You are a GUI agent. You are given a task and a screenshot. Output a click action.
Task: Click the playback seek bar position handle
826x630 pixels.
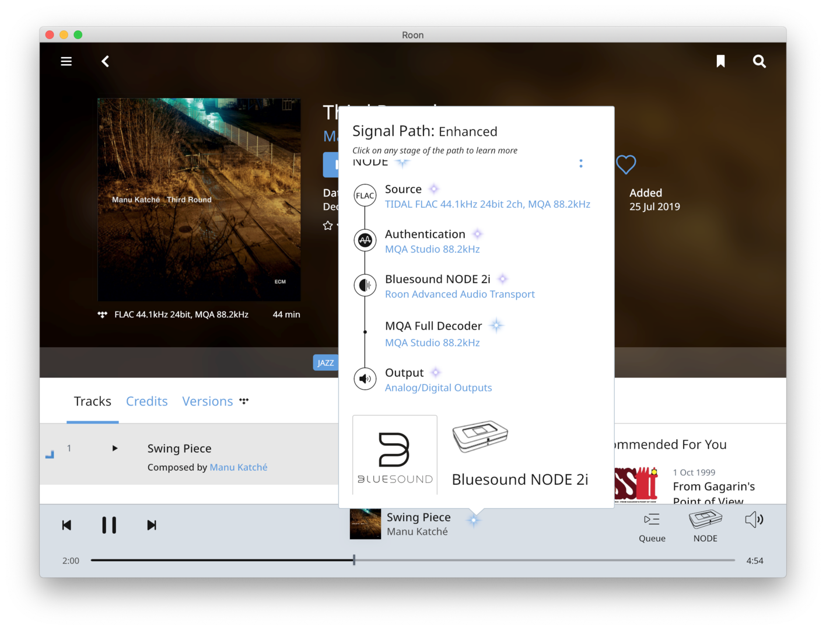pyautogui.click(x=354, y=560)
